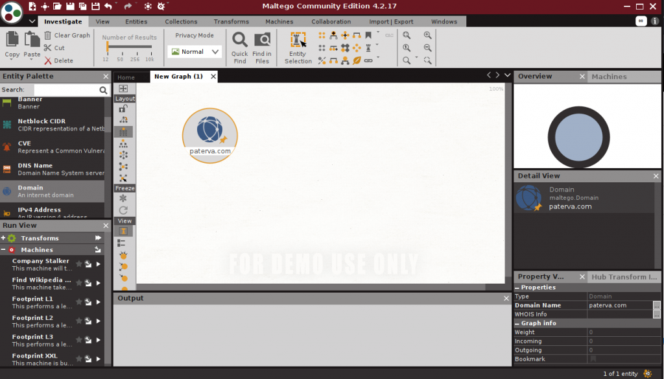
Task: Click the Number of Results slider handle
Action: (108, 47)
